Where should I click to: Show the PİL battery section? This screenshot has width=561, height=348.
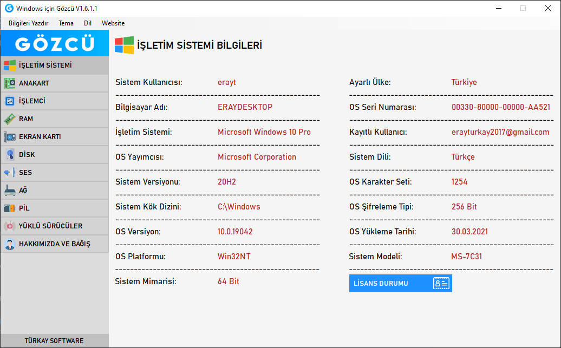[55, 208]
